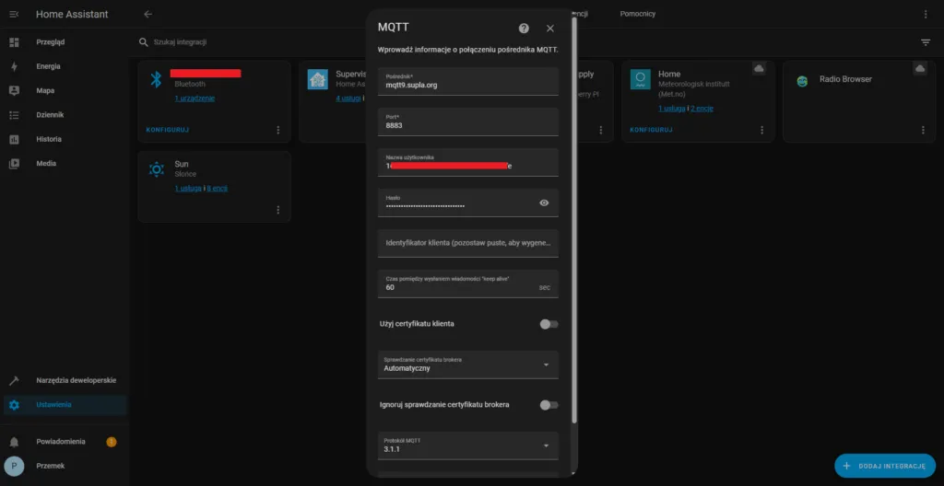Image resolution: width=944 pixels, height=486 pixels.
Task: Open the top-right overflow menu
Action: (926, 14)
